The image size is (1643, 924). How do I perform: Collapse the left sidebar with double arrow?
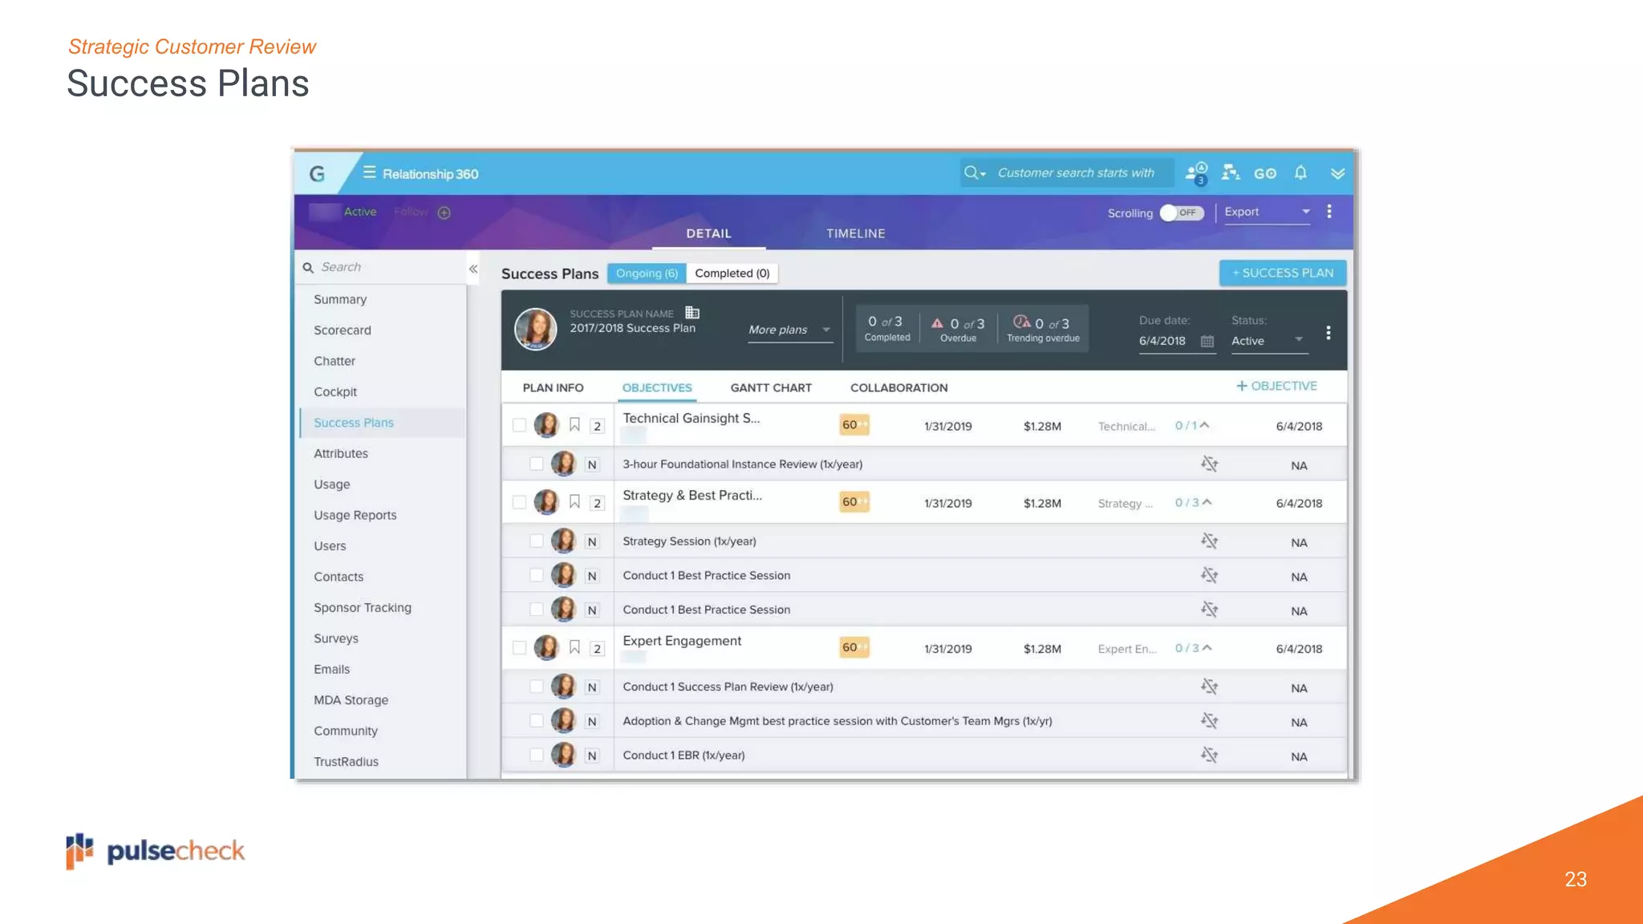(x=473, y=269)
